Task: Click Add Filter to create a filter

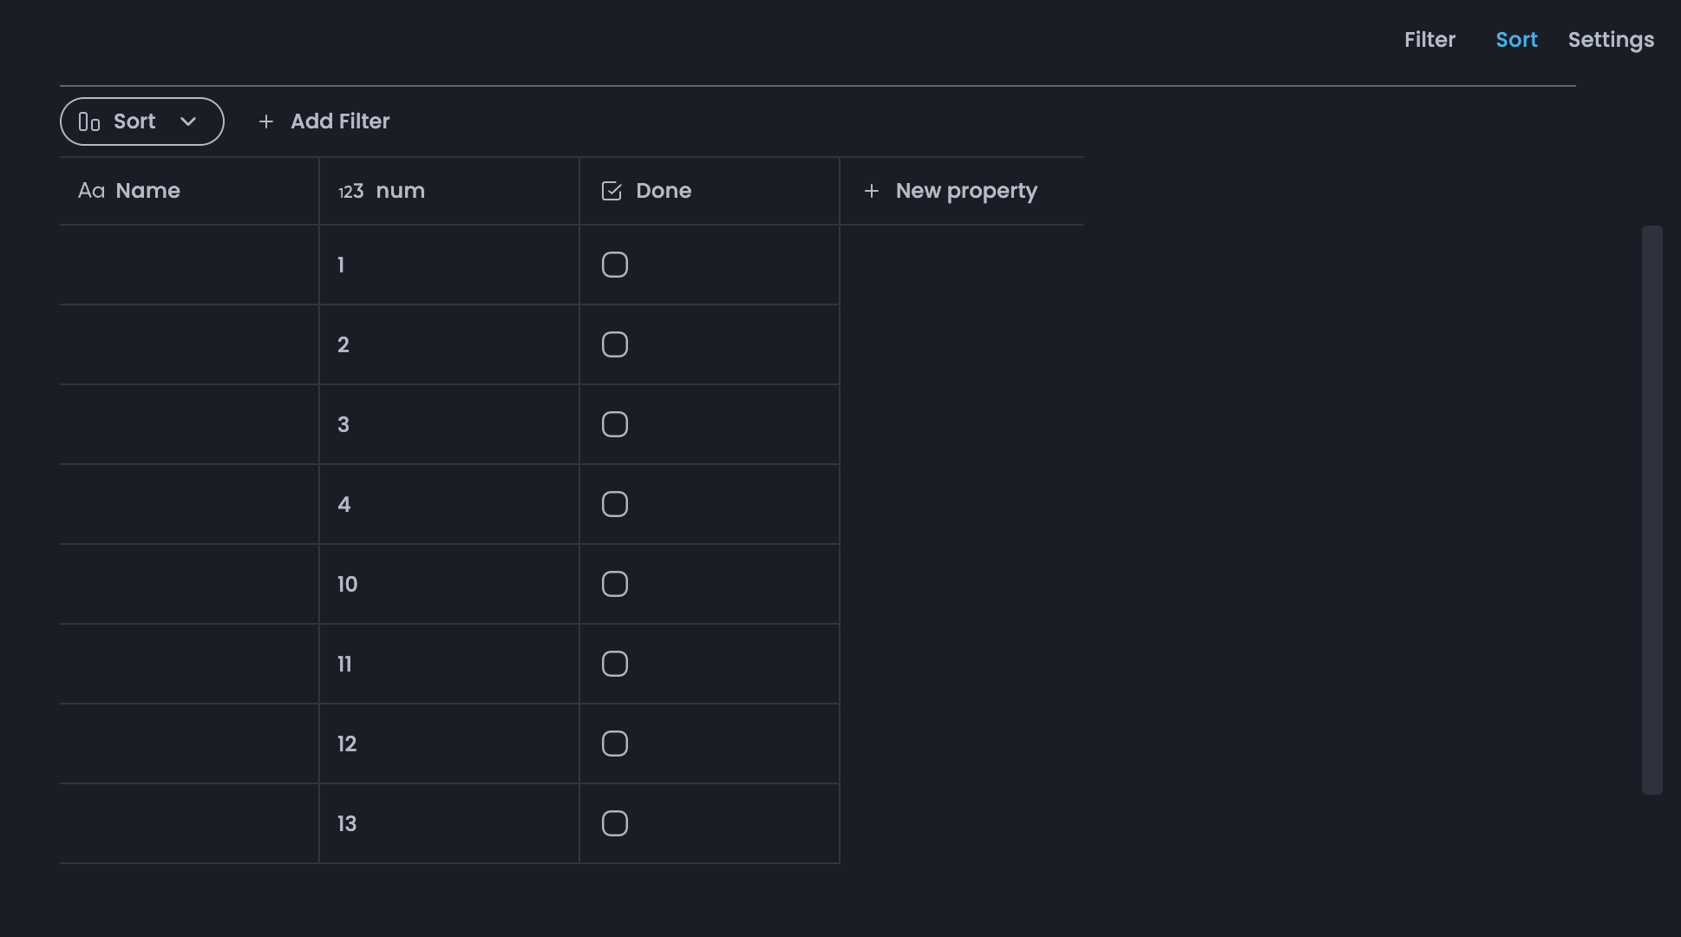Action: coord(339,121)
